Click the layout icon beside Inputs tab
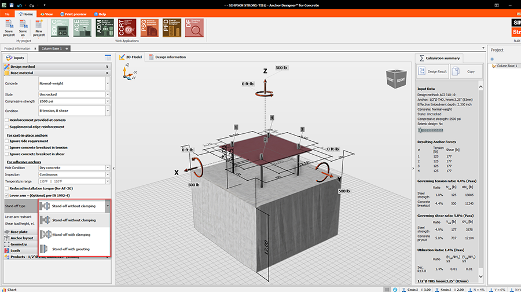This screenshot has width=521, height=292. 108,57
